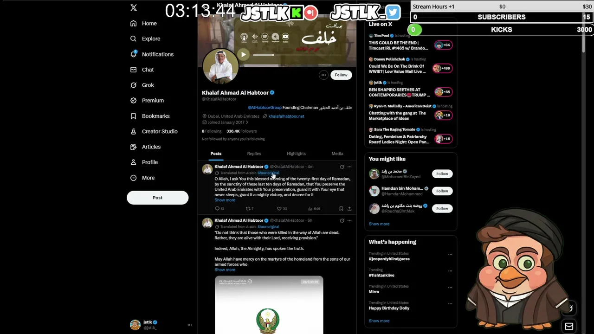Image resolution: width=594 pixels, height=334 pixels.
Task: Open the khalafalhabtoor.net website link
Action: 286,116
